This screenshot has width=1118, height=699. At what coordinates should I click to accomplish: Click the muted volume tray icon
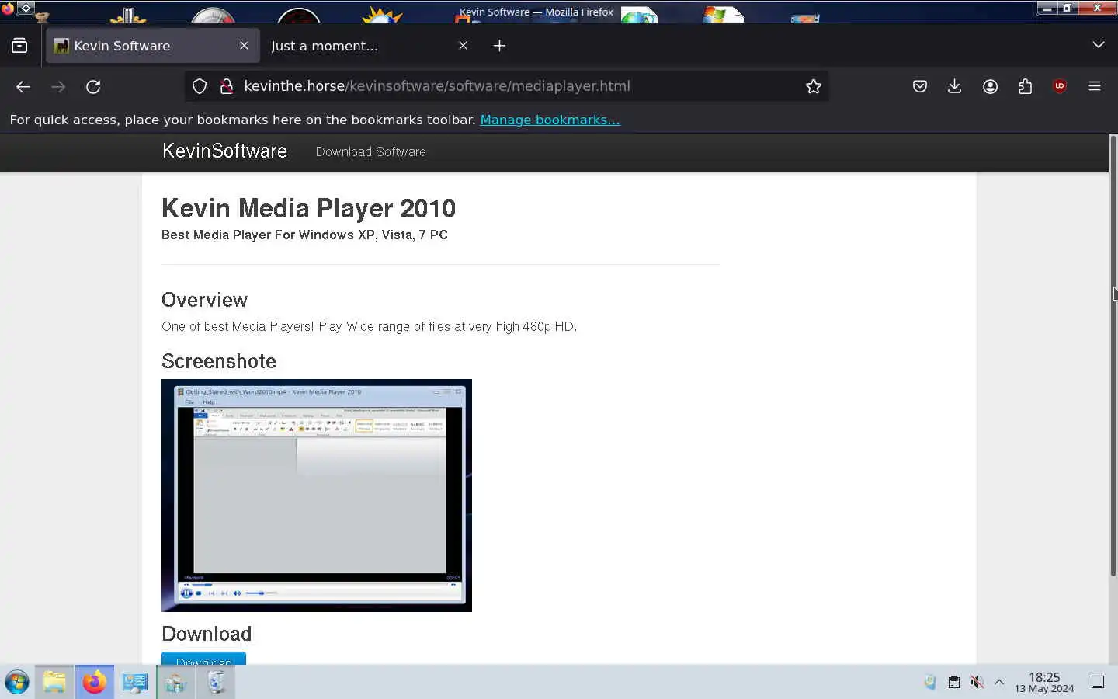click(977, 682)
